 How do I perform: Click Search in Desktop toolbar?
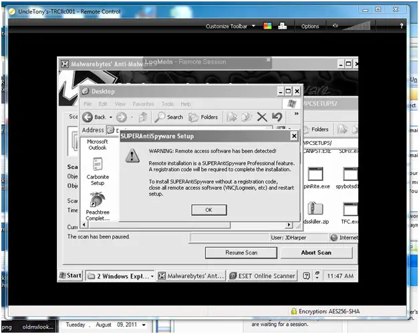pyautogui.click(x=169, y=117)
